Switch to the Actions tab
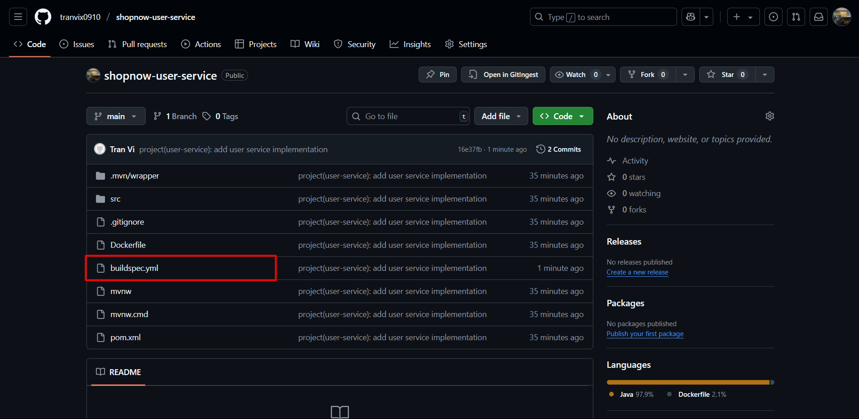This screenshot has width=859, height=419. coord(201,44)
